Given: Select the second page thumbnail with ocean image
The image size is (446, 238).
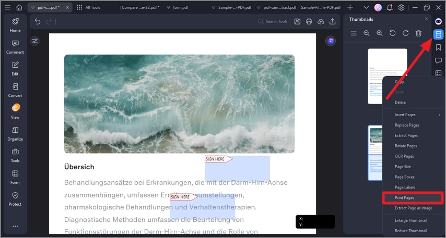Looking at the screenshot, I should point(375,153).
